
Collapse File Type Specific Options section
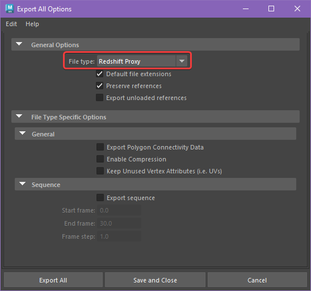[19, 116]
